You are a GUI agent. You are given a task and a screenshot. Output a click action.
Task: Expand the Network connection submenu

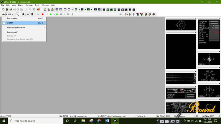click(x=24, y=28)
